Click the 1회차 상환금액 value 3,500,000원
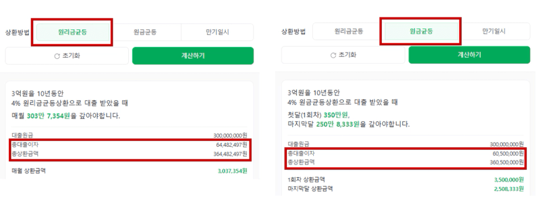This screenshot has width=540, height=207. 509,180
